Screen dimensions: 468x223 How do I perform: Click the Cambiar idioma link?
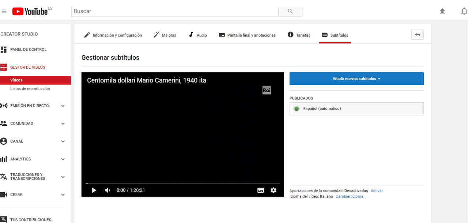(350, 197)
